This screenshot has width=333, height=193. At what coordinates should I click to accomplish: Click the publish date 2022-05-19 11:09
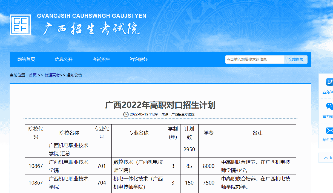pos(144,114)
